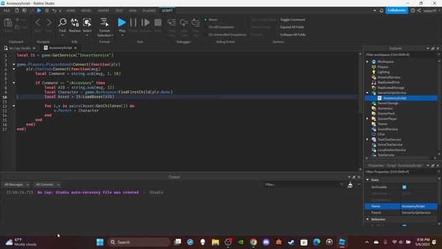Expand the StarterPlayer node

[x=367, y=119]
